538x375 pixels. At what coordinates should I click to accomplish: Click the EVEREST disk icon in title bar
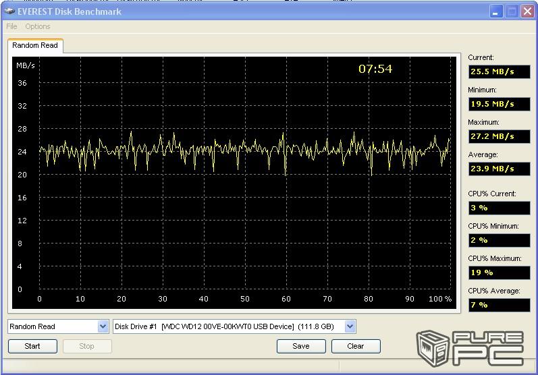pyautogui.click(x=9, y=11)
